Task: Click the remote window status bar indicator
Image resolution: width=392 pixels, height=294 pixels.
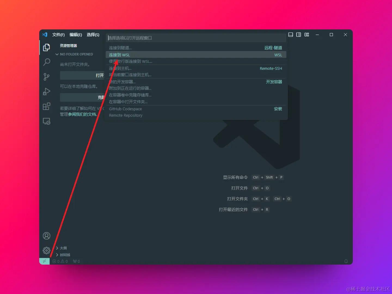Action: pyautogui.click(x=44, y=261)
